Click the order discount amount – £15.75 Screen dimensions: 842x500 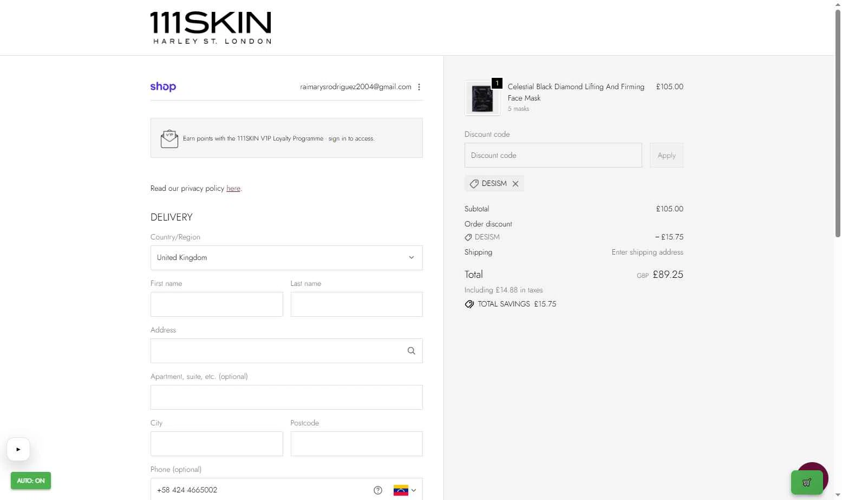(669, 237)
